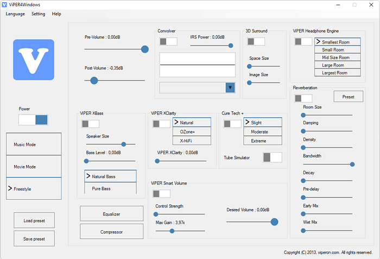Enable the Reverberation toggle
The height and width of the screenshot is (259, 380).
coord(303,98)
